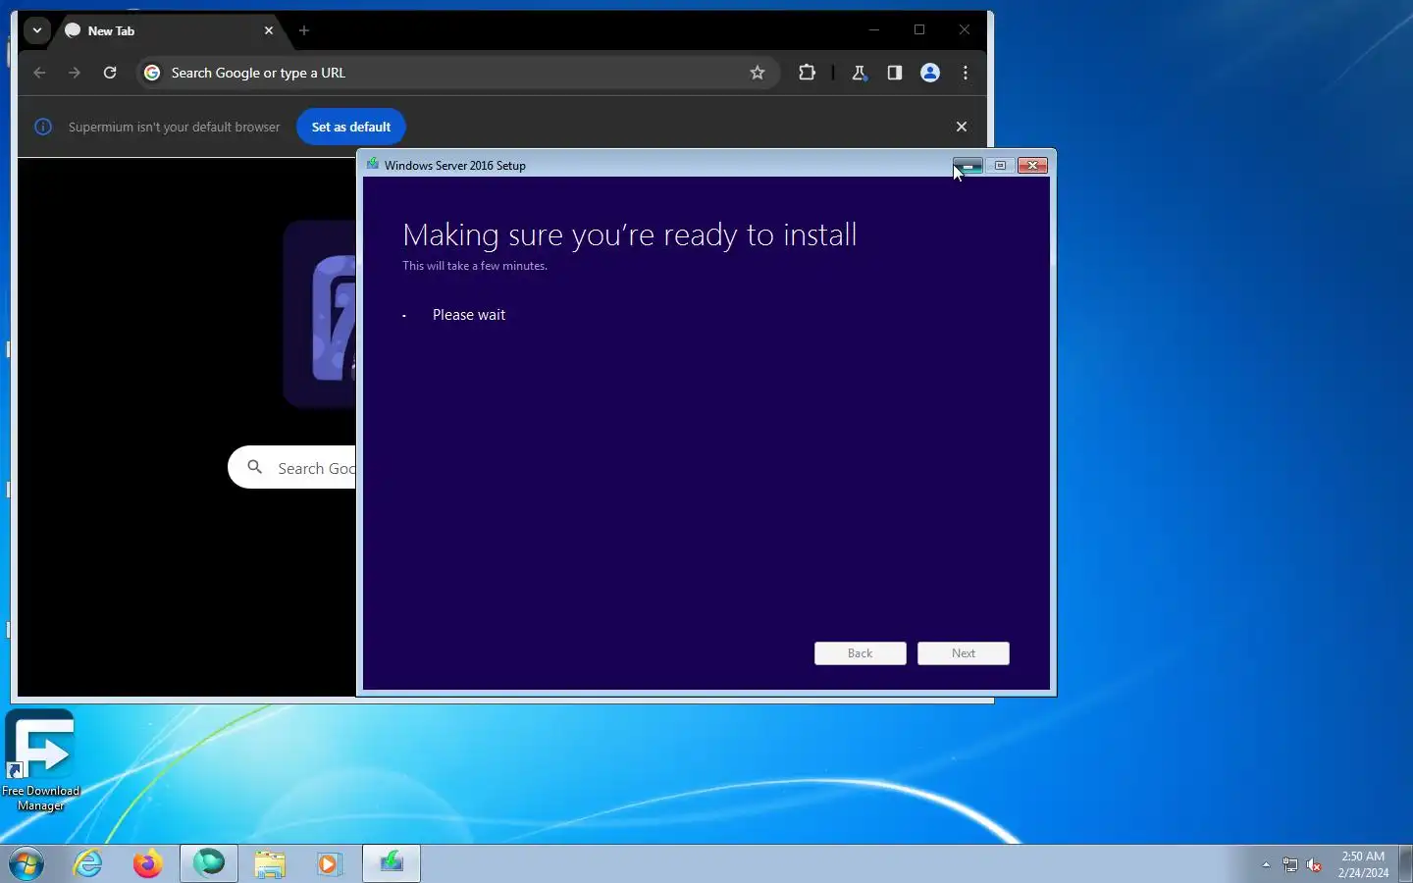Click the 'Please wait' status text
1413x883 pixels.
point(469,315)
